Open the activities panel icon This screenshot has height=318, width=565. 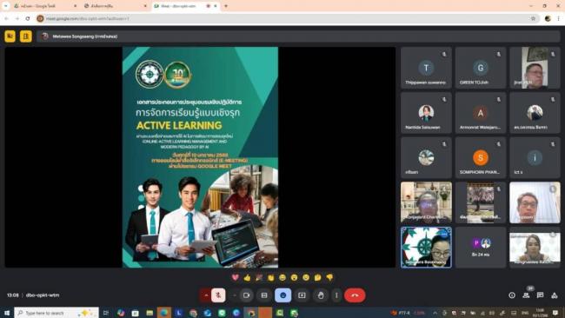click(x=555, y=295)
